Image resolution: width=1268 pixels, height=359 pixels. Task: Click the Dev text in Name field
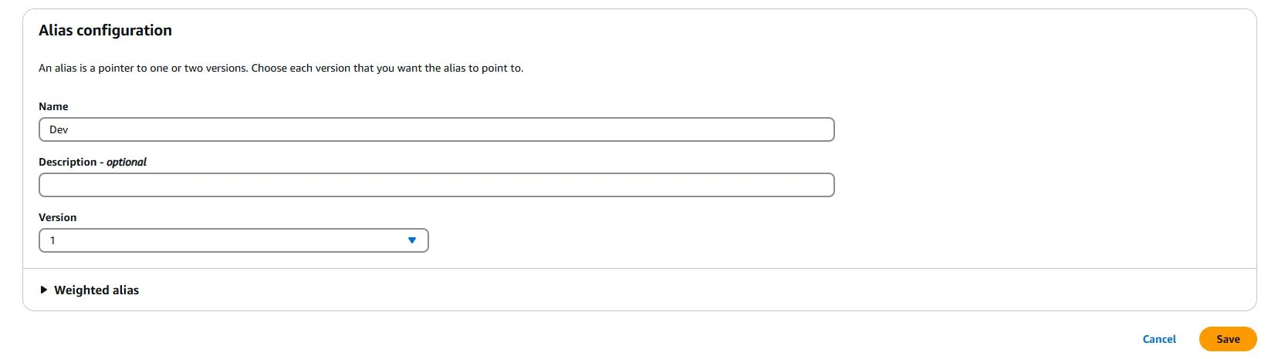[59, 129]
